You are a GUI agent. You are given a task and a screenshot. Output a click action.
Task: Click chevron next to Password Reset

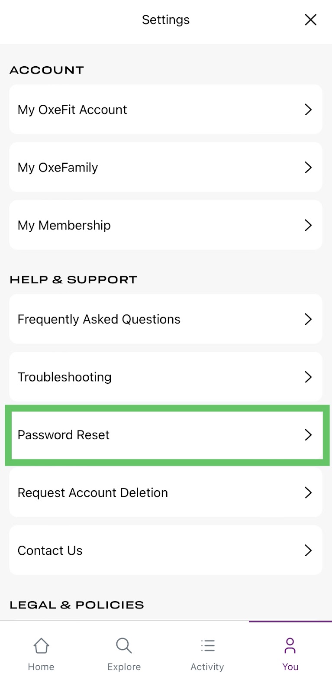pyautogui.click(x=308, y=435)
